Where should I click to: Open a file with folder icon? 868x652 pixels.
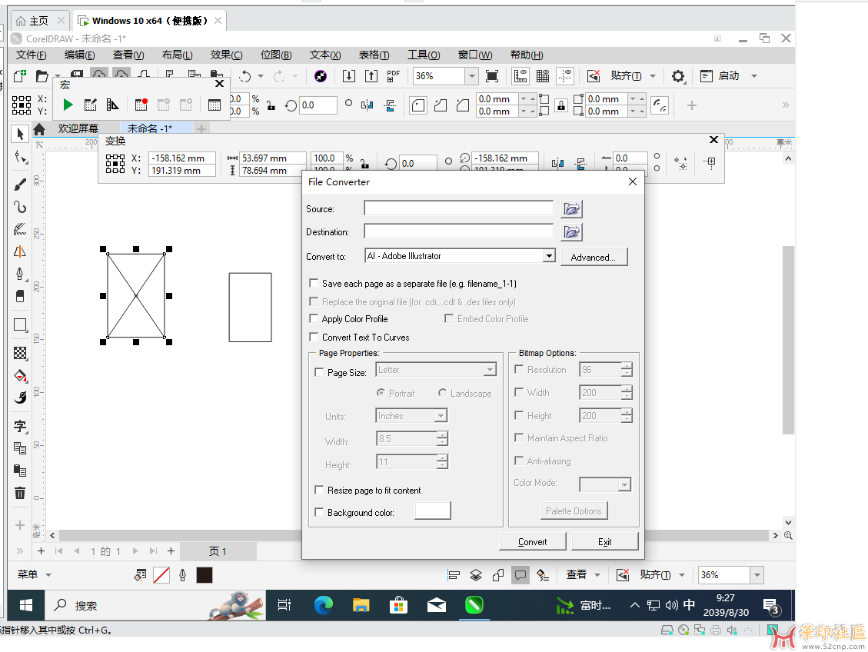pos(42,76)
